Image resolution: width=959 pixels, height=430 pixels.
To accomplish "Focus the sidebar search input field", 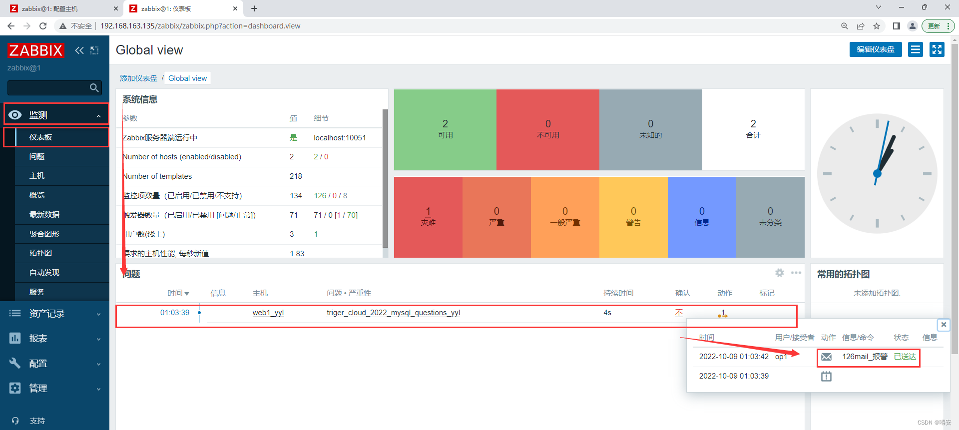I will 49,88.
